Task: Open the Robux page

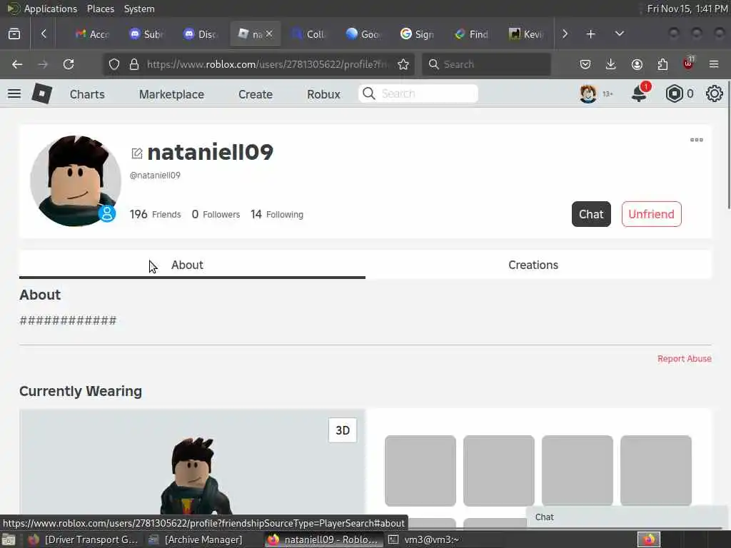Action: coord(323,94)
